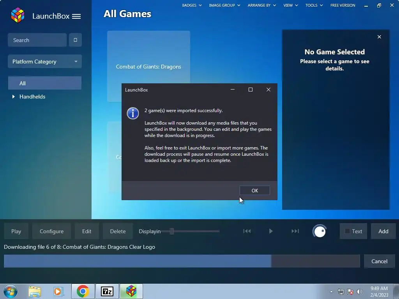
Task: Click OK in the import dialog
Action: 255,190
